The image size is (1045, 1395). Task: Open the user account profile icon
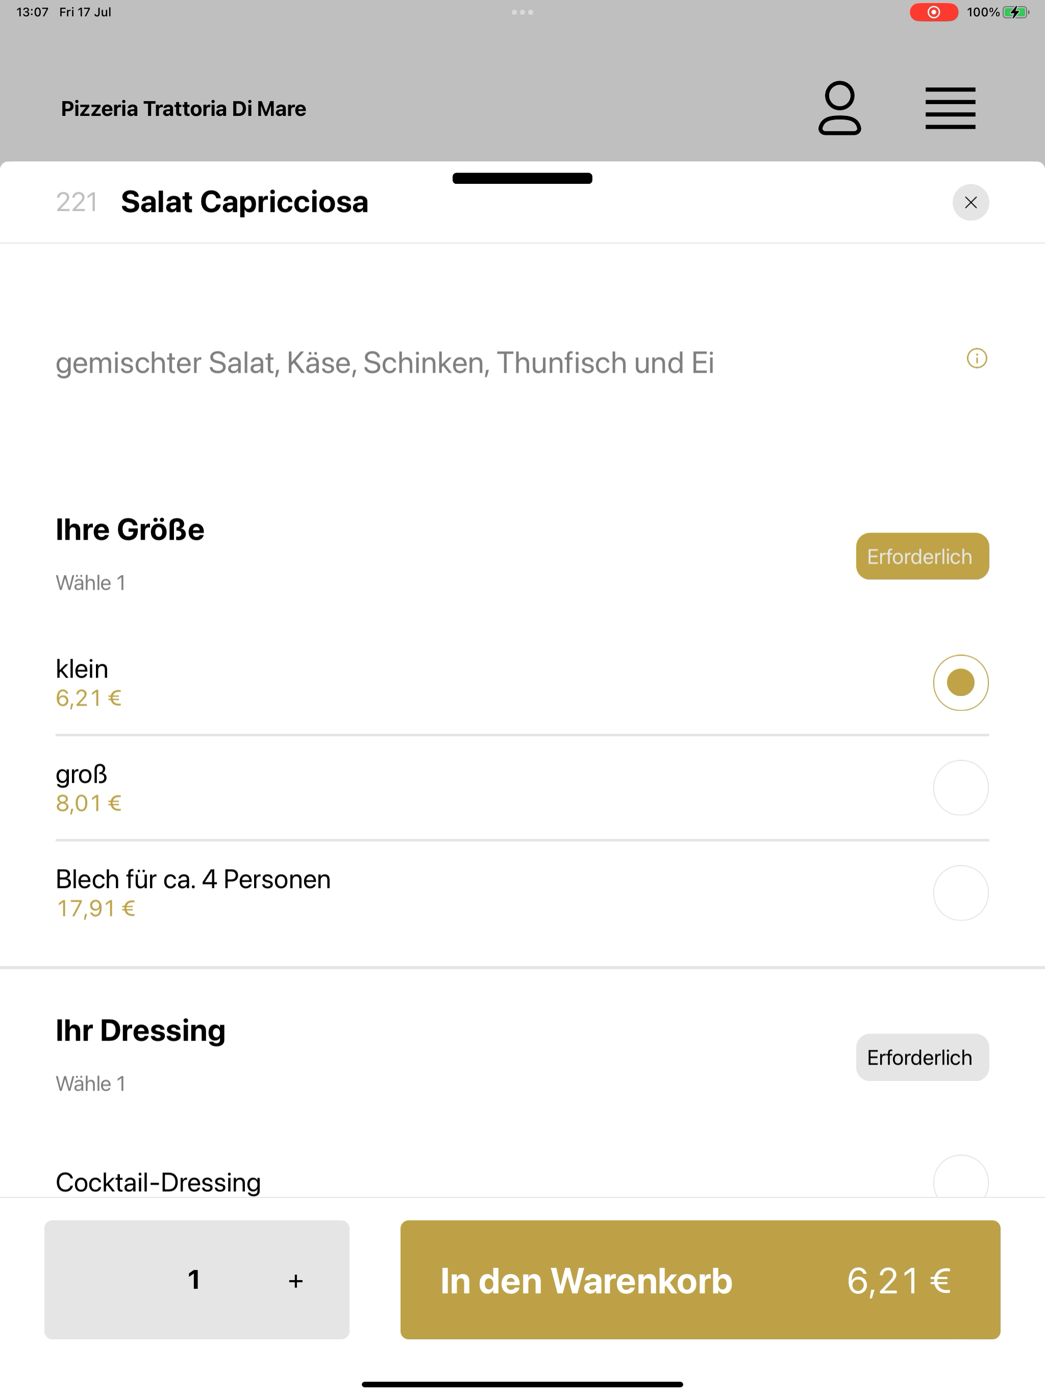click(839, 108)
